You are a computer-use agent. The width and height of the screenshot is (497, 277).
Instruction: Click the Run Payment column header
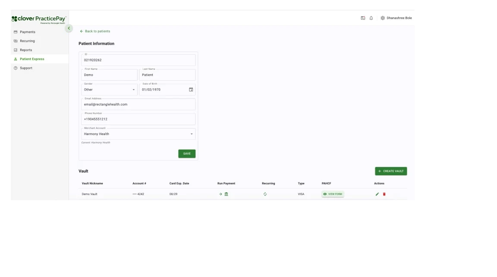point(226,183)
